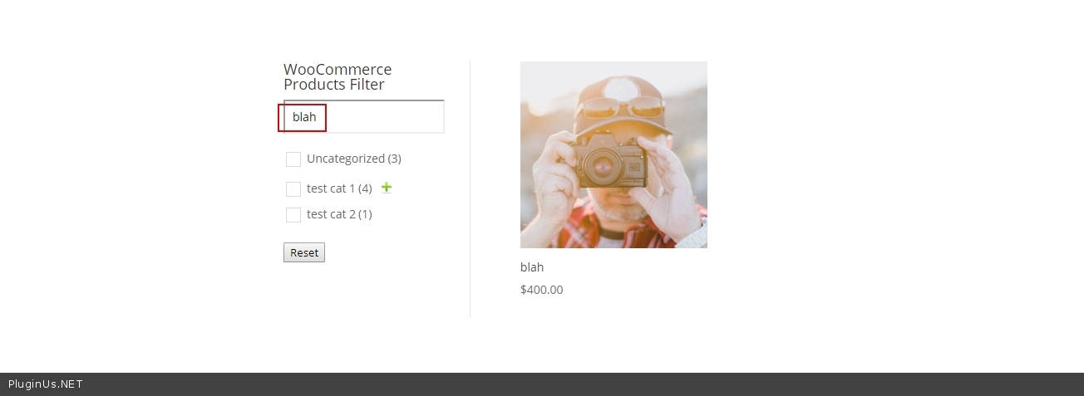
Task: Choose the 'test cat 2' label text
Action: pos(330,214)
